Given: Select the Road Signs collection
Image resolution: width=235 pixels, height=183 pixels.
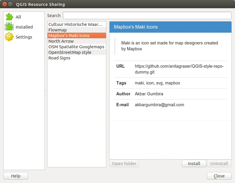Looking at the screenshot, I should click(77, 58).
